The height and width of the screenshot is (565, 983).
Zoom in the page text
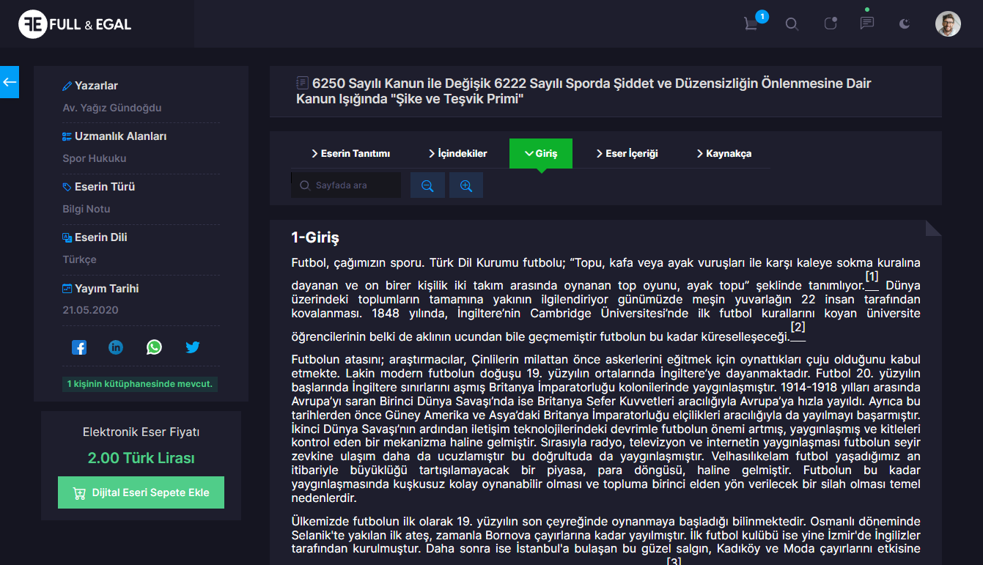pos(465,186)
